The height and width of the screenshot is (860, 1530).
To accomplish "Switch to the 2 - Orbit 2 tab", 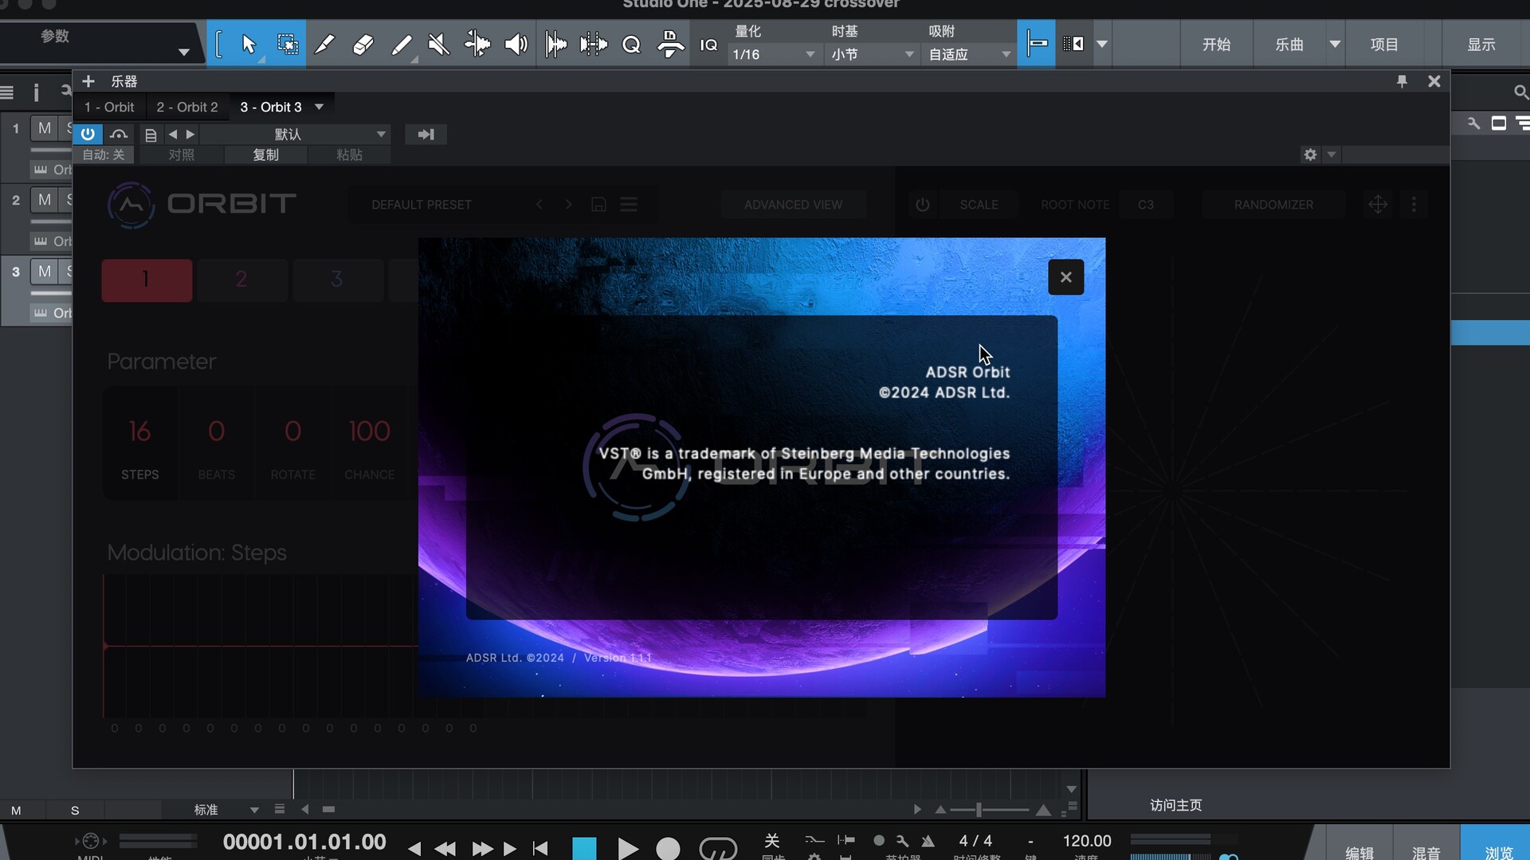I will click(x=186, y=107).
